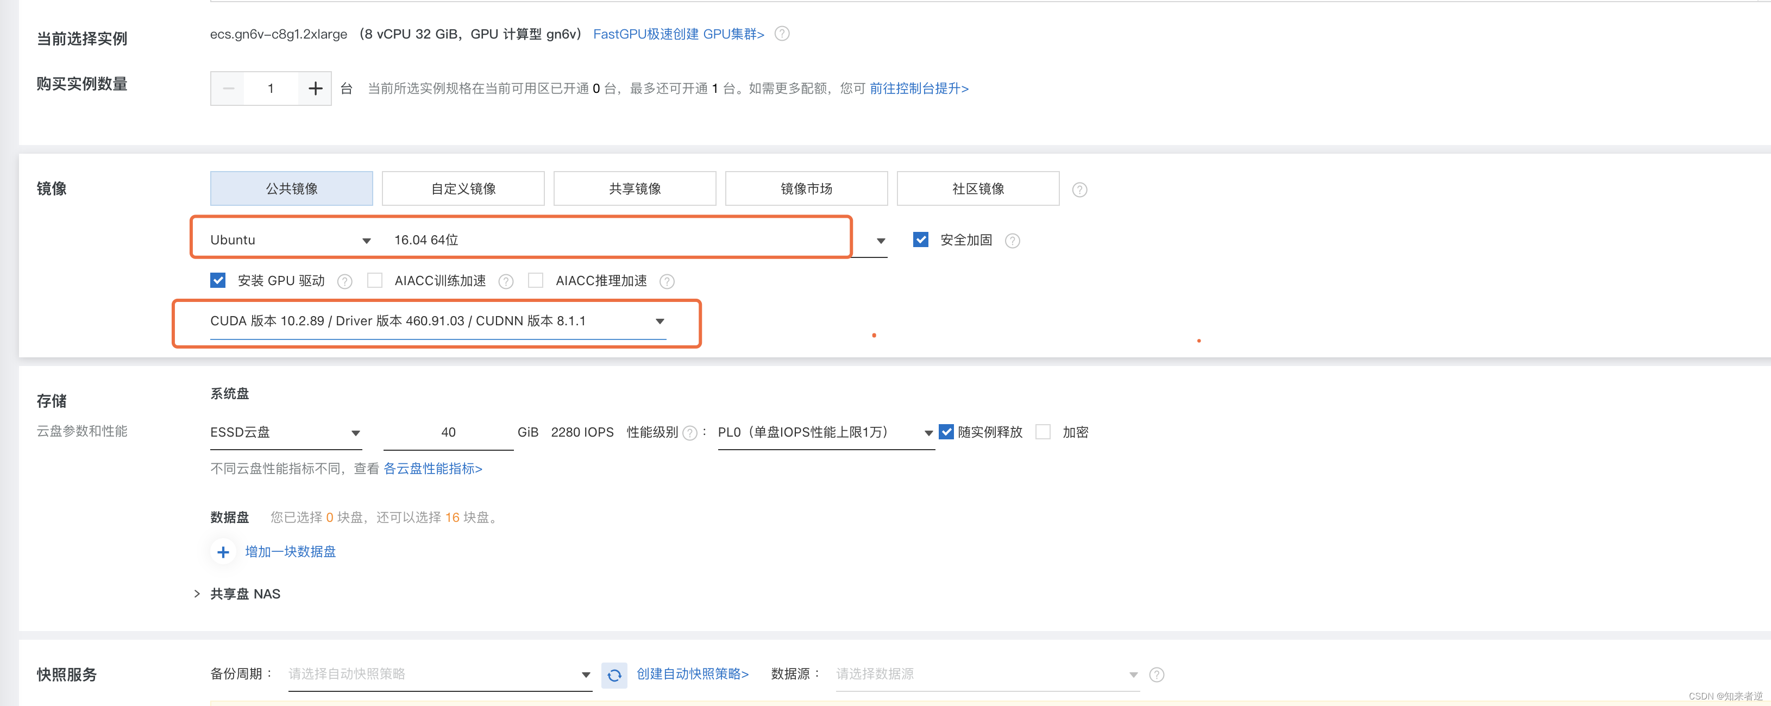
Task: Open 数据源 dropdown
Action: 987,675
